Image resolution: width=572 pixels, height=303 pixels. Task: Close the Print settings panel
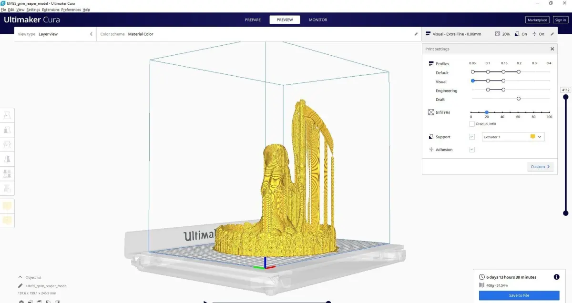coord(552,49)
